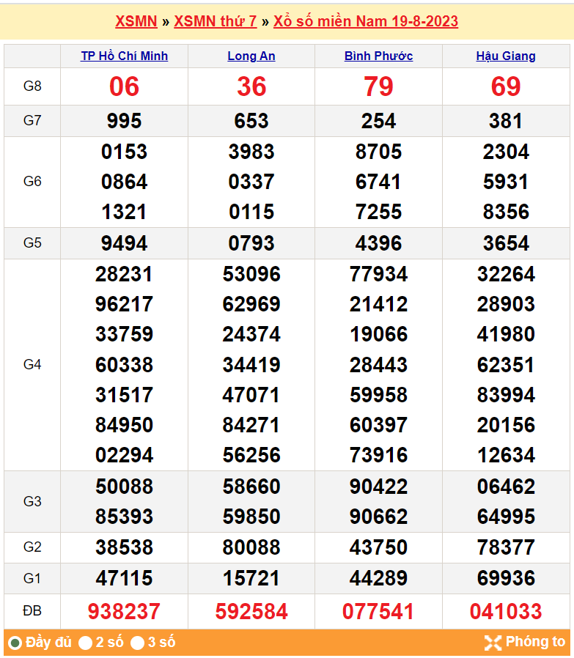Click the Phóng to expand icon
574x658 pixels.
coord(493,643)
